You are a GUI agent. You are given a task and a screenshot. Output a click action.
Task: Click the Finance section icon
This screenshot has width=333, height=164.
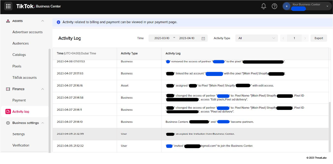pyautogui.click(x=8, y=89)
